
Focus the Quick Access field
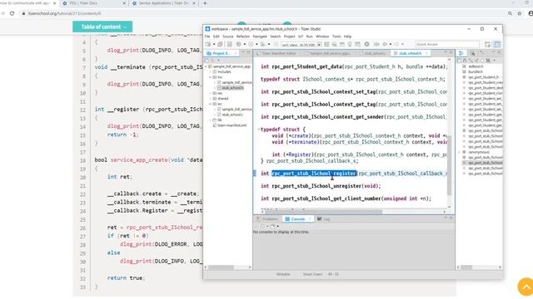447,44
